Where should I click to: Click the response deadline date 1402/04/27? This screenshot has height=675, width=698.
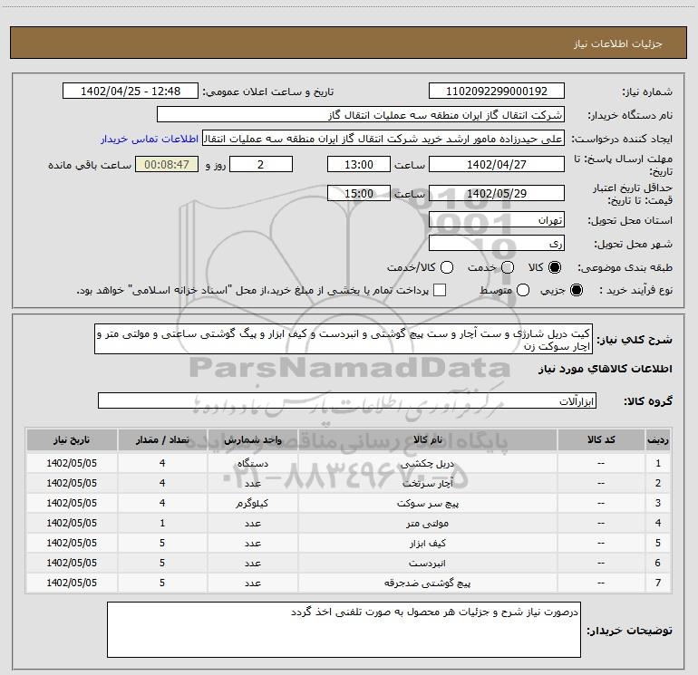(x=497, y=164)
